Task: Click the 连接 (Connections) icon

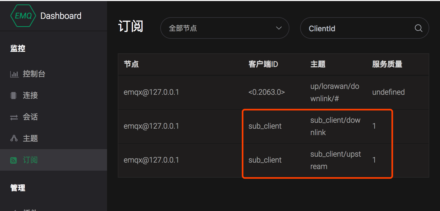Action: point(14,95)
